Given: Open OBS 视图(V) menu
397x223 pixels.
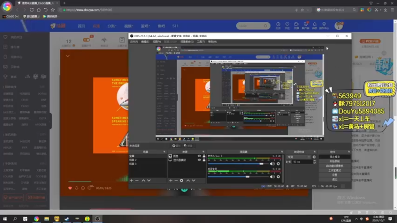Looking at the screenshot, I should pyautogui.click(x=156, y=42).
